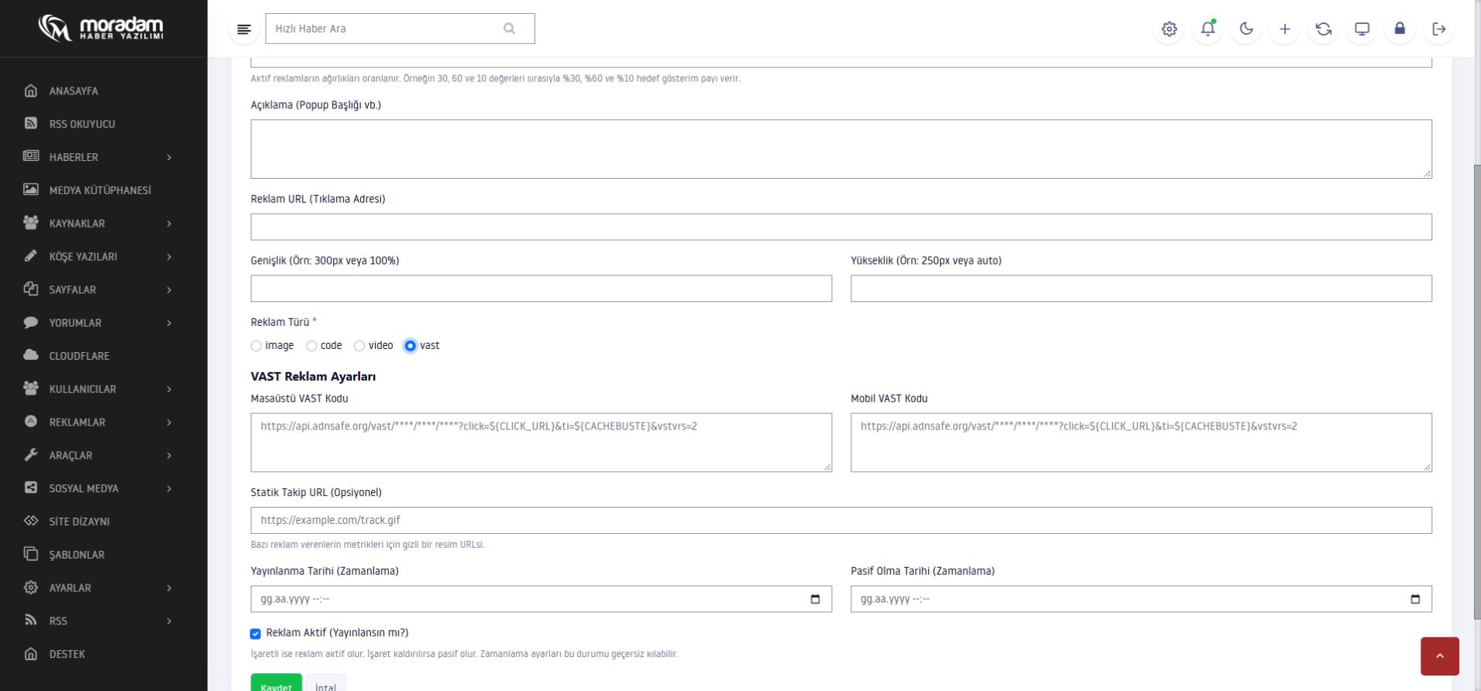Viewport: 1481px width, 691px height.
Task: Click the Site Dizaynı code icon
Action: tap(31, 521)
